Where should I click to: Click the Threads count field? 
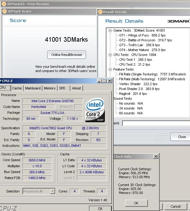click(102, 191)
